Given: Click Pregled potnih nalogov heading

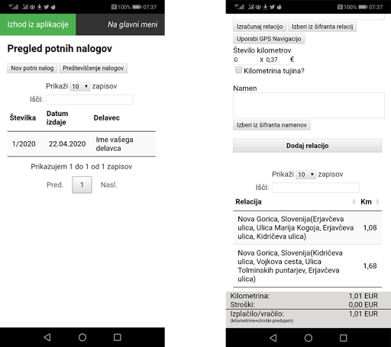Looking at the screenshot, I should pyautogui.click(x=60, y=49).
